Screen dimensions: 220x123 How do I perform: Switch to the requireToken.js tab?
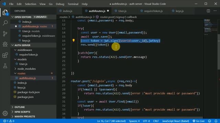coord(153,11)
